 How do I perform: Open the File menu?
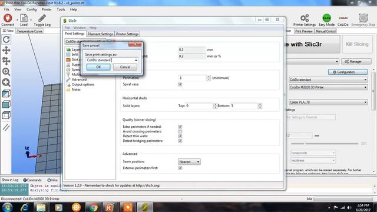click(6, 9)
